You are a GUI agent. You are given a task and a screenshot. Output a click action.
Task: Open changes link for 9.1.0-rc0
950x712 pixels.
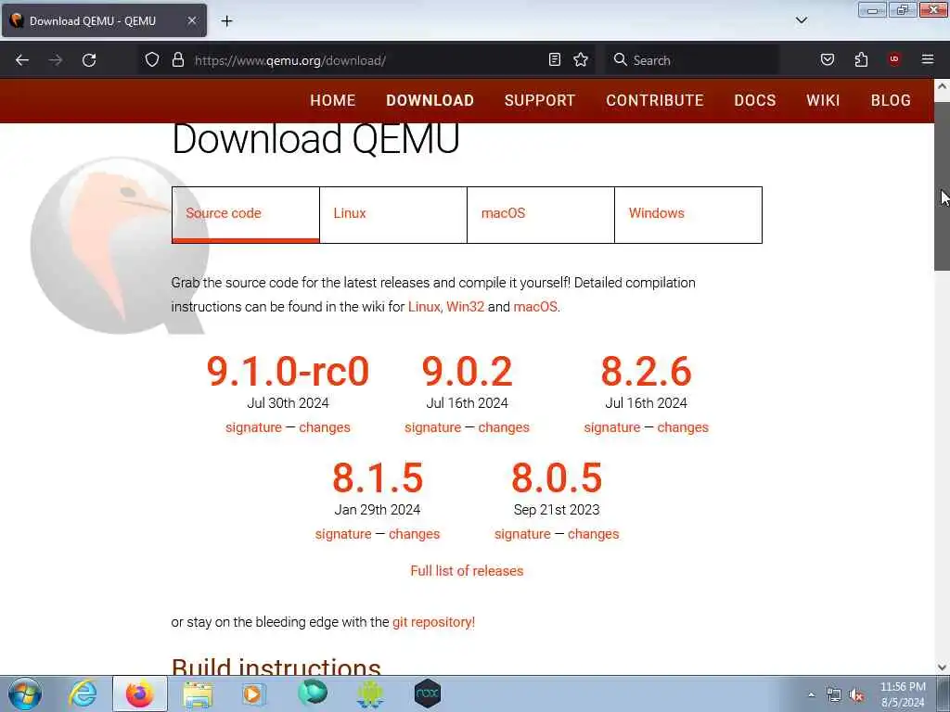325,427
